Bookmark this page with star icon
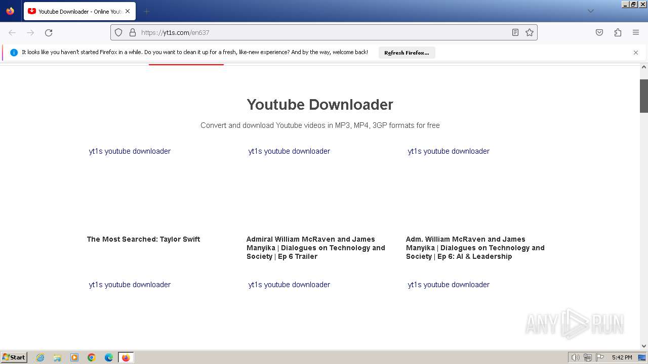 [x=530, y=32]
